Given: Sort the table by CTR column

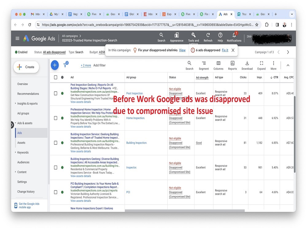Looking at the screenshot, I should pos(274,77).
